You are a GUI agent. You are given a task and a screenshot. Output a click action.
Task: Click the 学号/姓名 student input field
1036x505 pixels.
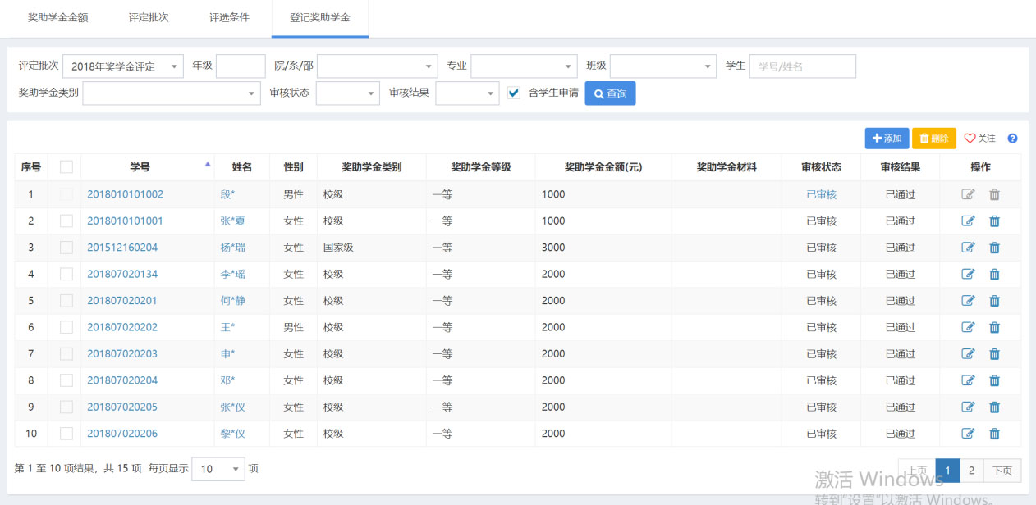(802, 66)
